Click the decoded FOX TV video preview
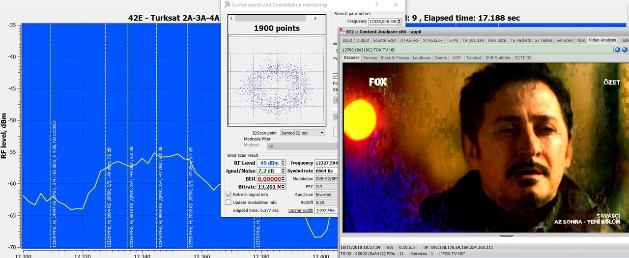Viewport: 629px width, 258px height. tap(485, 147)
